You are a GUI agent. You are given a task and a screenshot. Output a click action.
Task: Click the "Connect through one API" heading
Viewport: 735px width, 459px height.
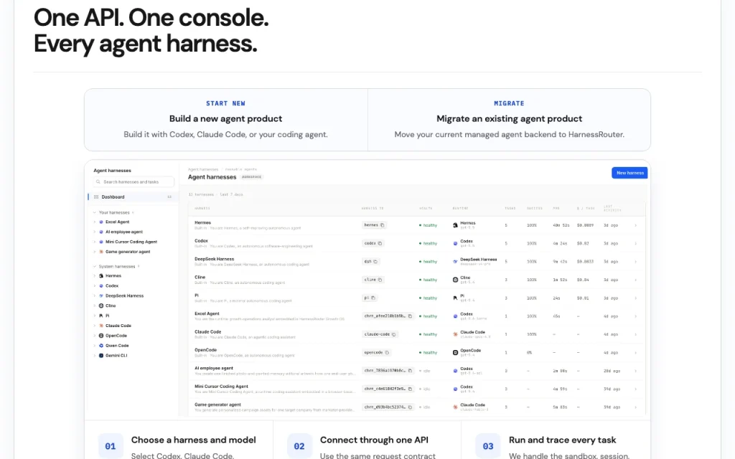[x=374, y=440]
